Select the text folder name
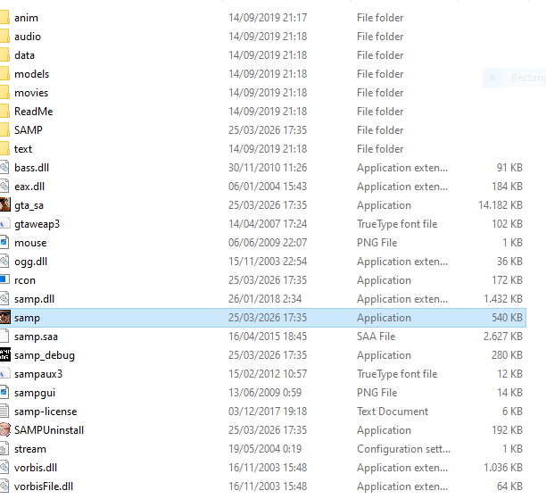Screen dimensions: 546x499 click(23, 149)
